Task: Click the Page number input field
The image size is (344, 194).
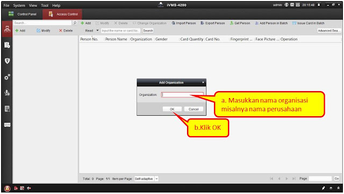Action: (x=320, y=178)
